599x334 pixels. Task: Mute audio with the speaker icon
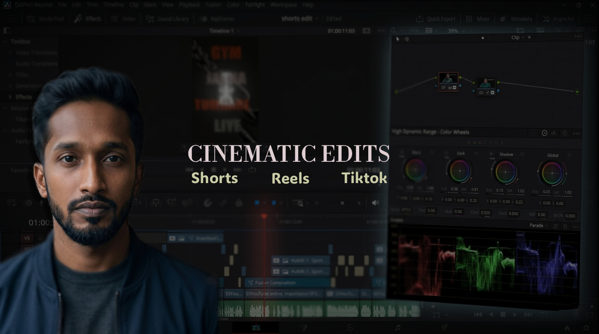click(376, 203)
